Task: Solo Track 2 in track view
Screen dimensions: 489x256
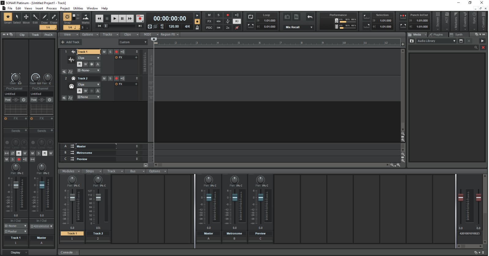Action: coord(110,78)
